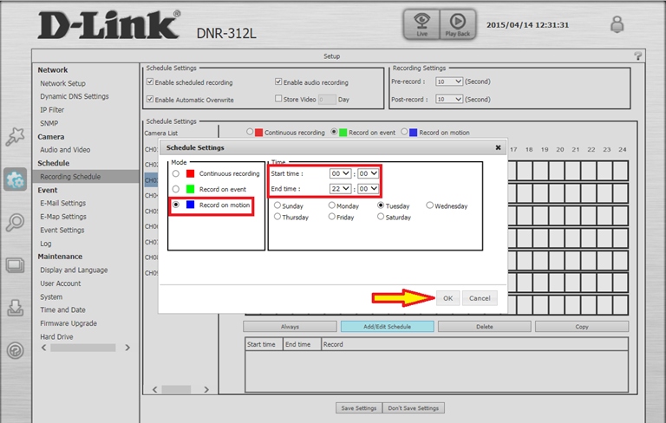This screenshot has width=666, height=423.
Task: Select the setup wizard wand icon in sidebar
Action: [16, 136]
